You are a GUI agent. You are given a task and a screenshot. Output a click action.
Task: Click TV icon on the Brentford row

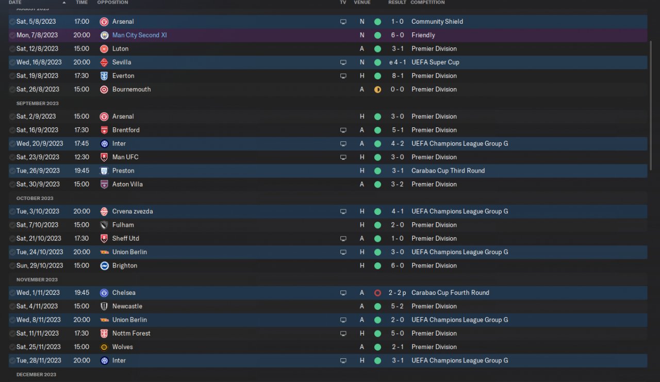click(343, 130)
